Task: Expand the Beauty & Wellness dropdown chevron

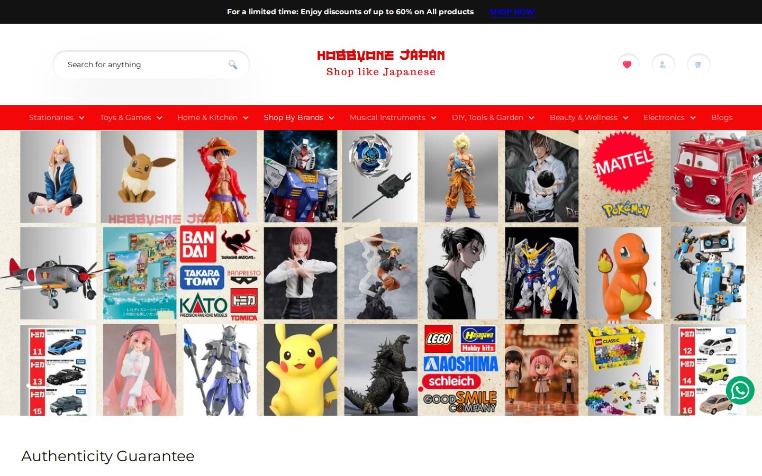Action: 625,118
